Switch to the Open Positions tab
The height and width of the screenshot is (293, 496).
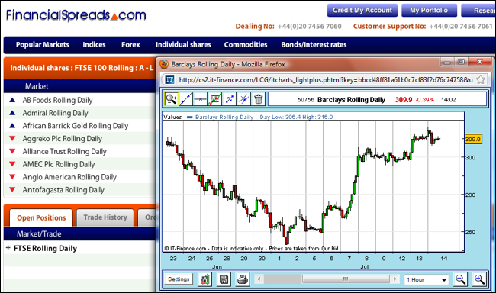pos(41,217)
